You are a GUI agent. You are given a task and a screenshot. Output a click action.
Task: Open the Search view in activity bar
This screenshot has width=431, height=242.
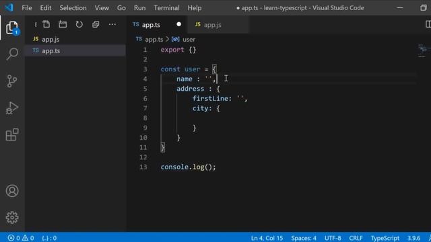click(12, 54)
